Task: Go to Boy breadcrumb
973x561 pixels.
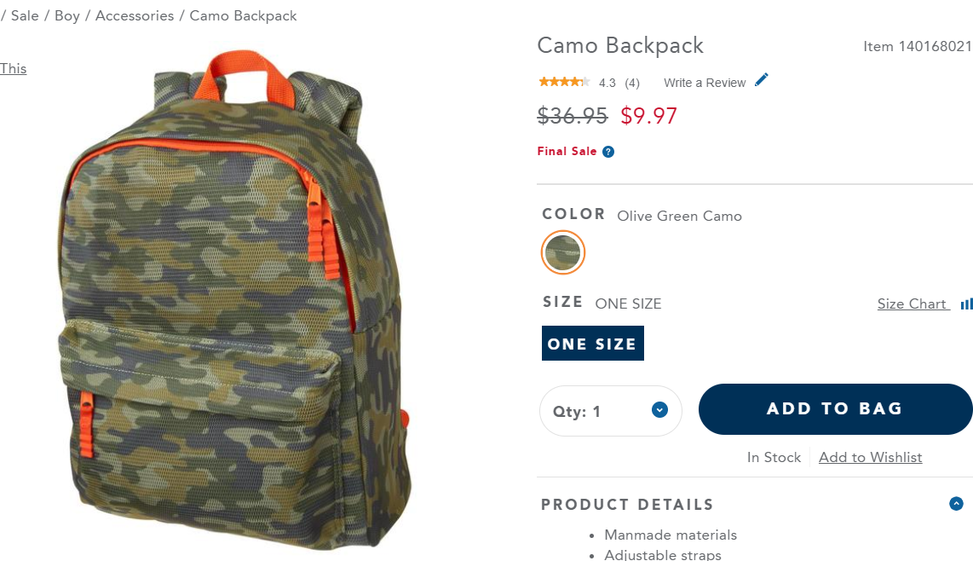Action: click(67, 15)
